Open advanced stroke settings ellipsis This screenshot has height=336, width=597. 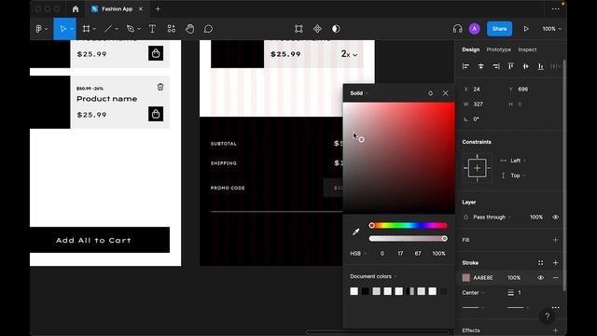pyautogui.click(x=556, y=307)
